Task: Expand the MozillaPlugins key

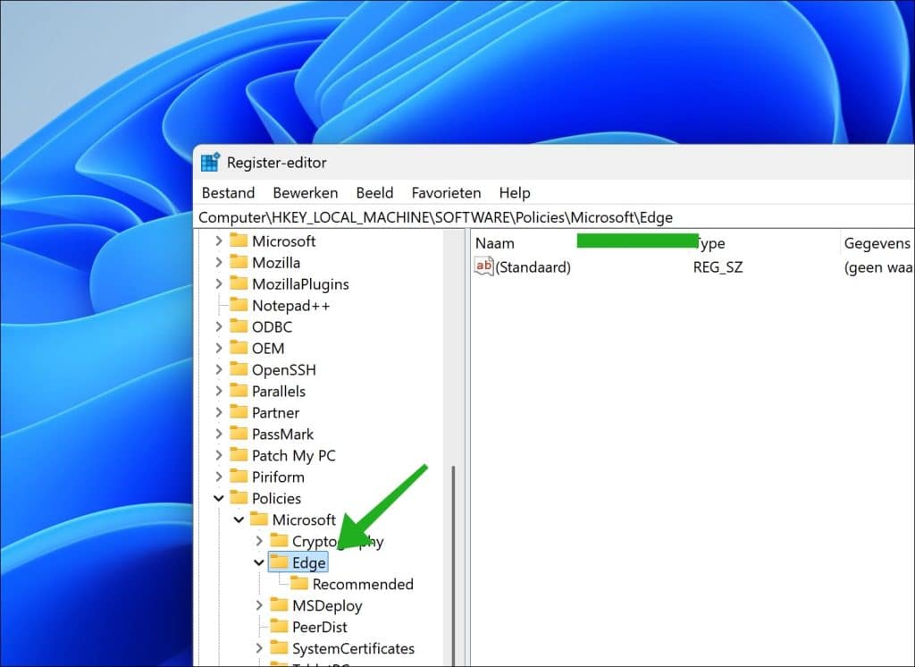Action: point(219,283)
